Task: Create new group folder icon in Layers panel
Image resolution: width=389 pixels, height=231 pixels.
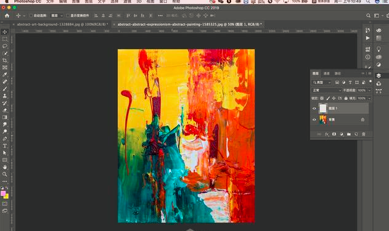Action: [349, 134]
